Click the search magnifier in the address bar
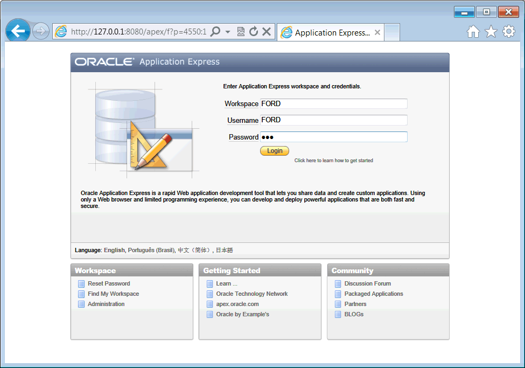 pos(215,31)
